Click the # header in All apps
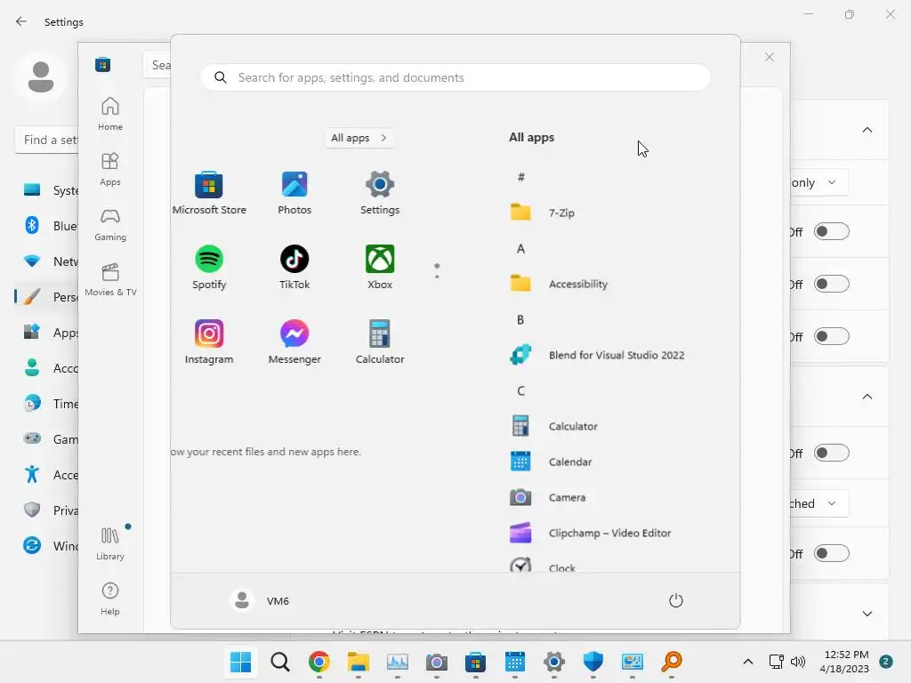911x683 pixels. 521,177
